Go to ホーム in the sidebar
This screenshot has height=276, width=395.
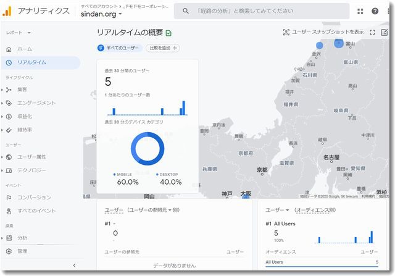[25, 49]
